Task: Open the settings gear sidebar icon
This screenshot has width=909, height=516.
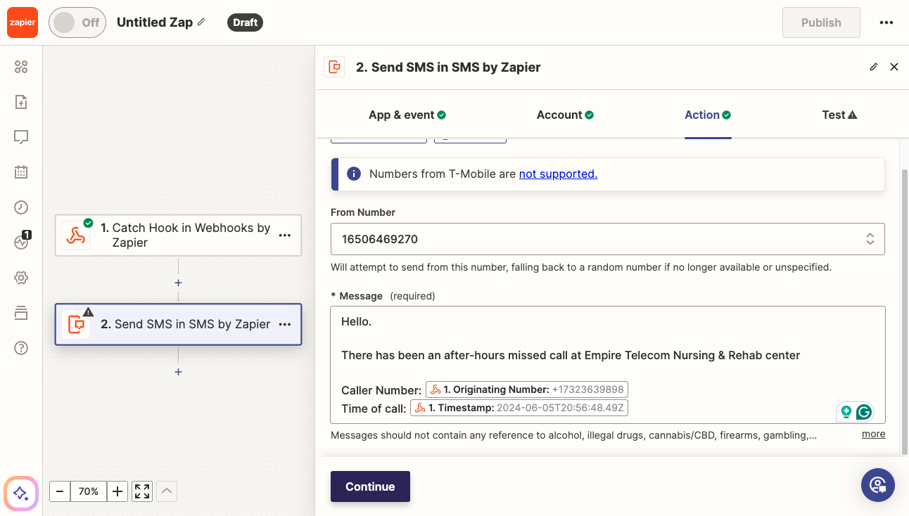Action: [x=21, y=278]
